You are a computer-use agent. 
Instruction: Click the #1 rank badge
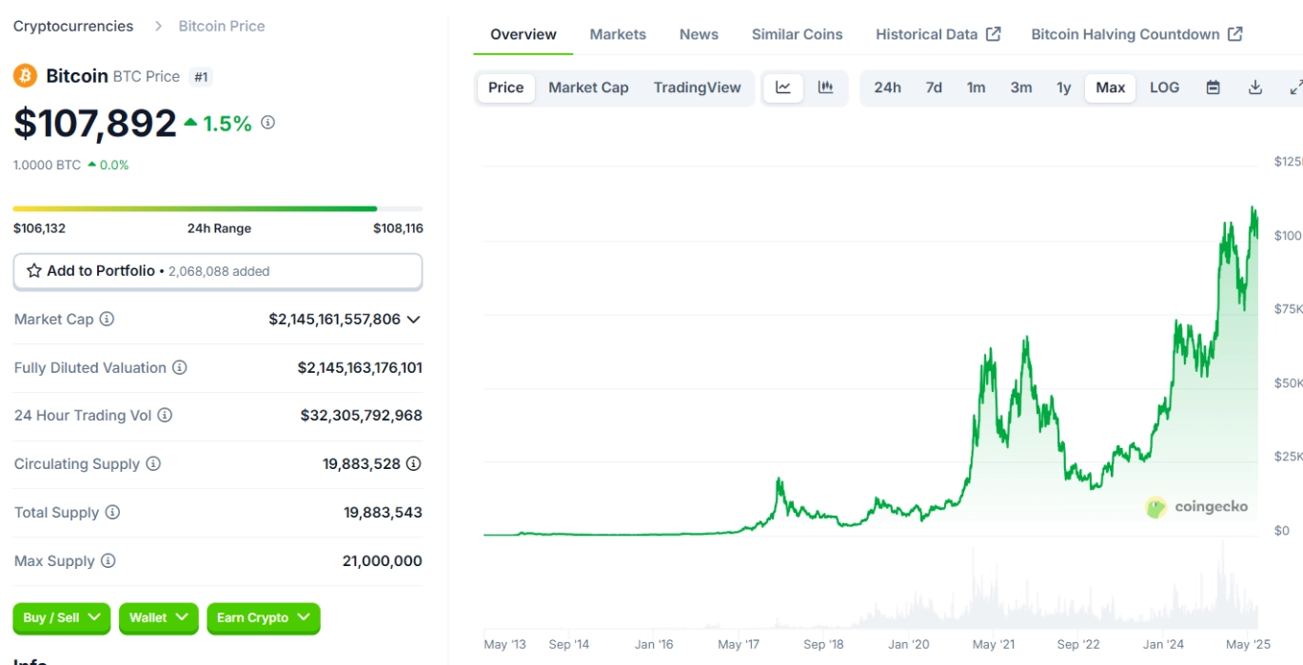(x=201, y=77)
